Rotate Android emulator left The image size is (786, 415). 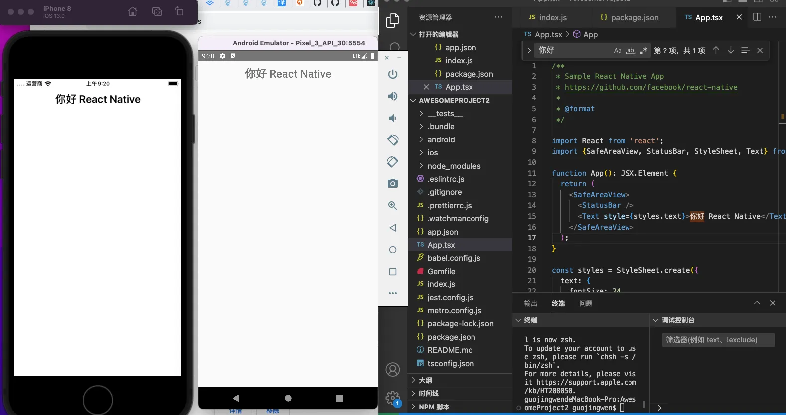[x=393, y=140]
